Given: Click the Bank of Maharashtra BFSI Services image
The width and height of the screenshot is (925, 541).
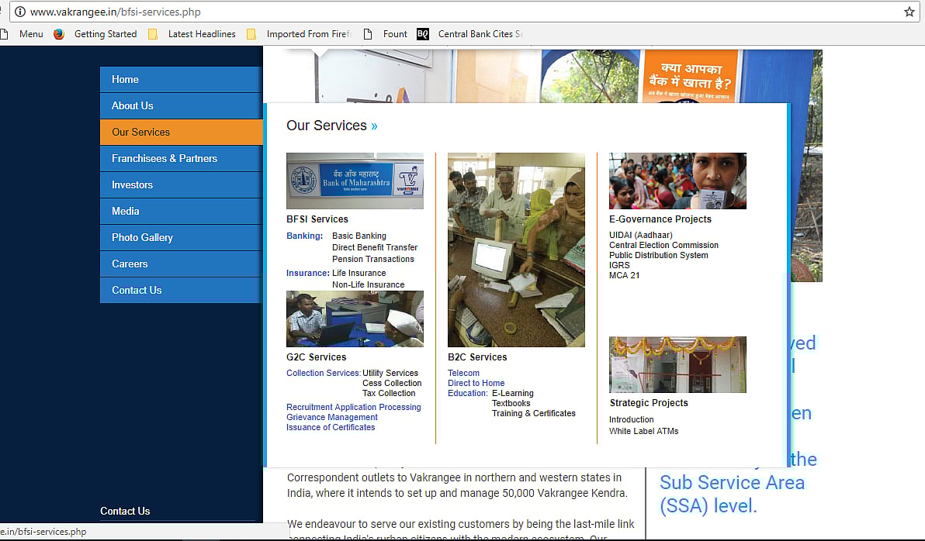Looking at the screenshot, I should (355, 181).
